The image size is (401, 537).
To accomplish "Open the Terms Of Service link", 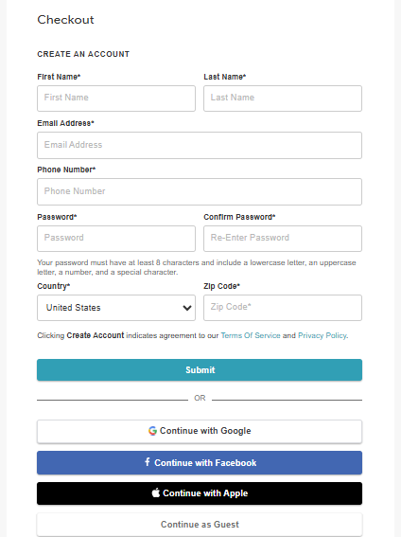I will pyautogui.click(x=251, y=335).
